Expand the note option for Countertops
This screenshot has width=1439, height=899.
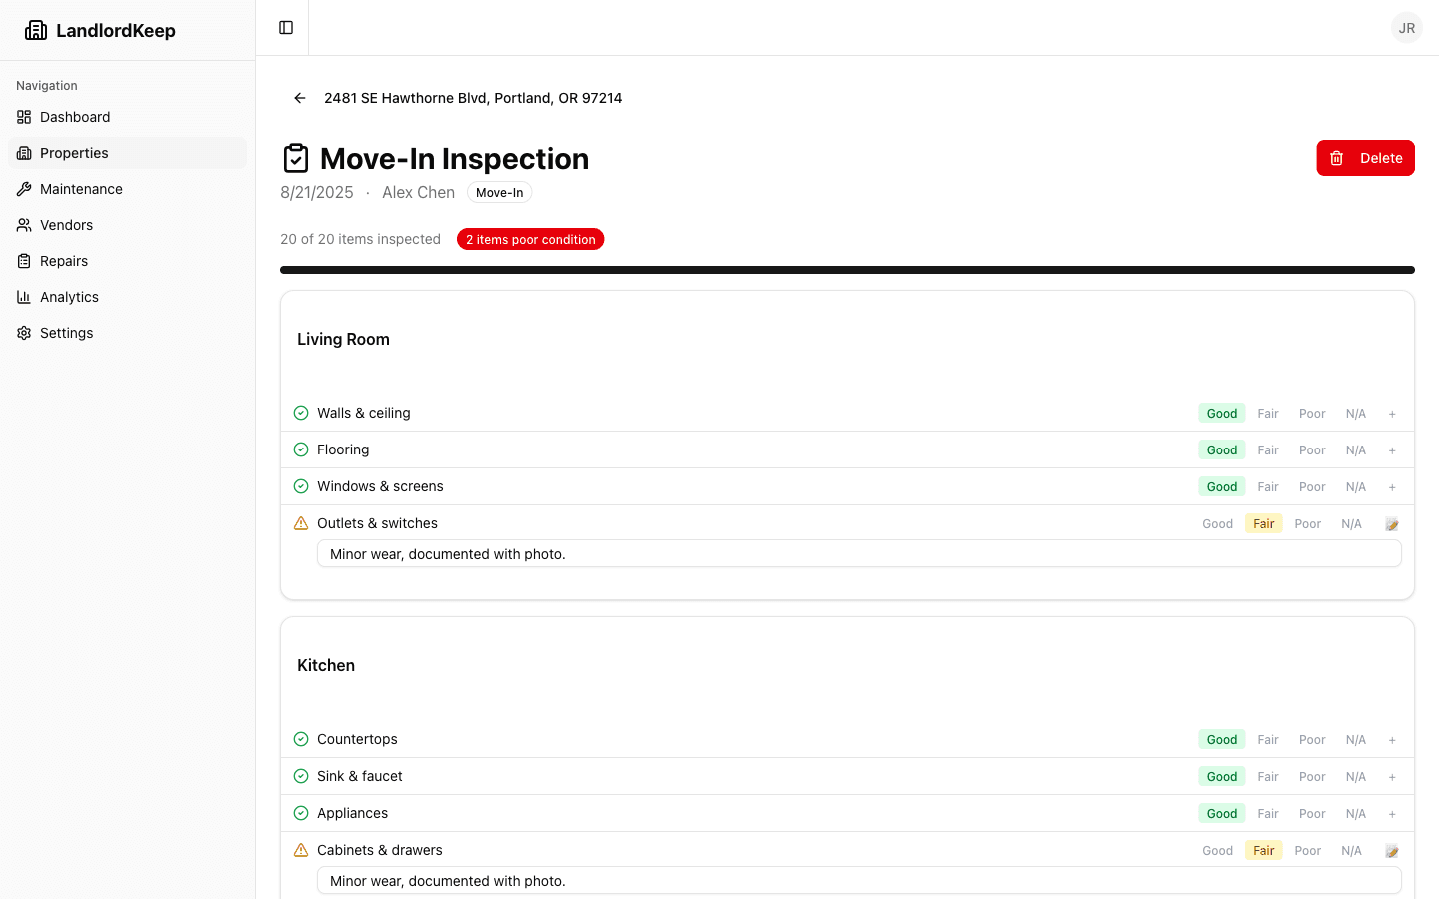click(x=1392, y=739)
